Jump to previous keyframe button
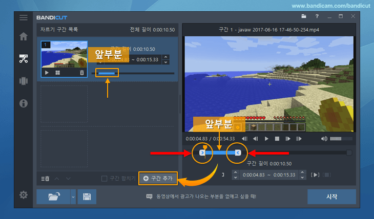Screen dimensions: 374x219 tap(244, 139)
